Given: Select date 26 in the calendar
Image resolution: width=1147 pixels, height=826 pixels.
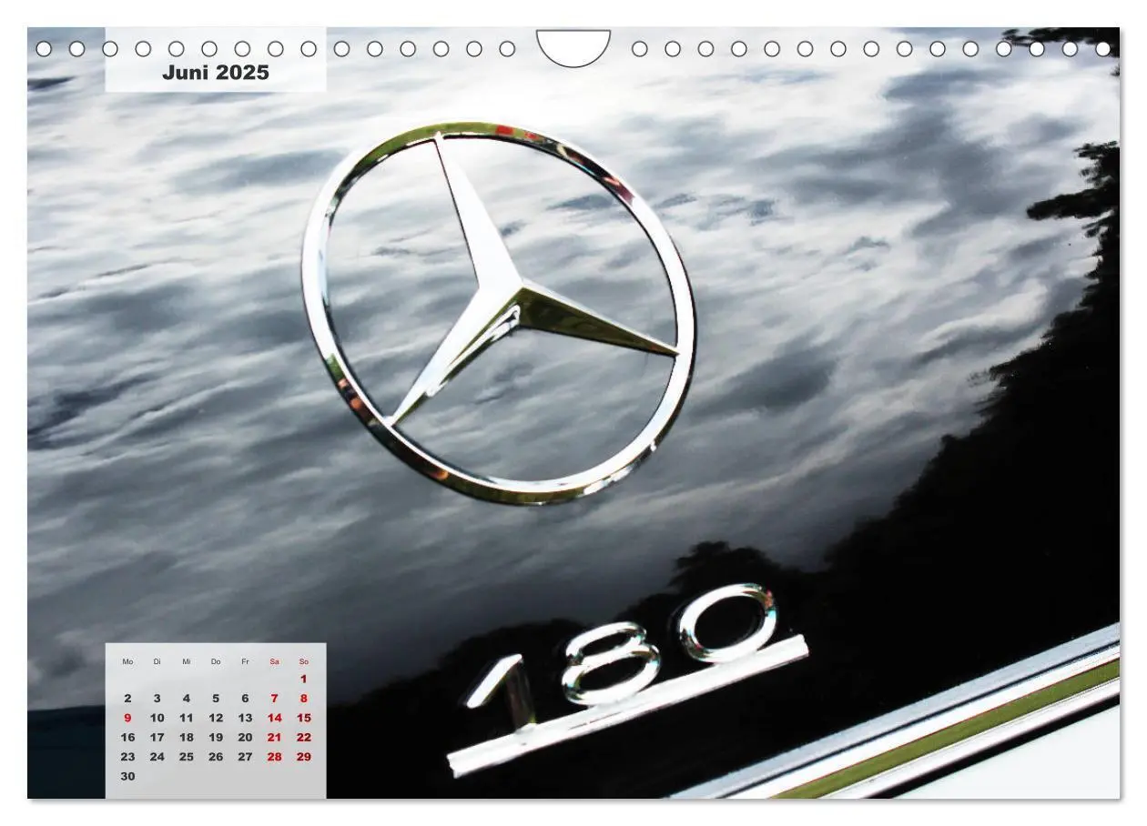Looking at the screenshot, I should (216, 757).
